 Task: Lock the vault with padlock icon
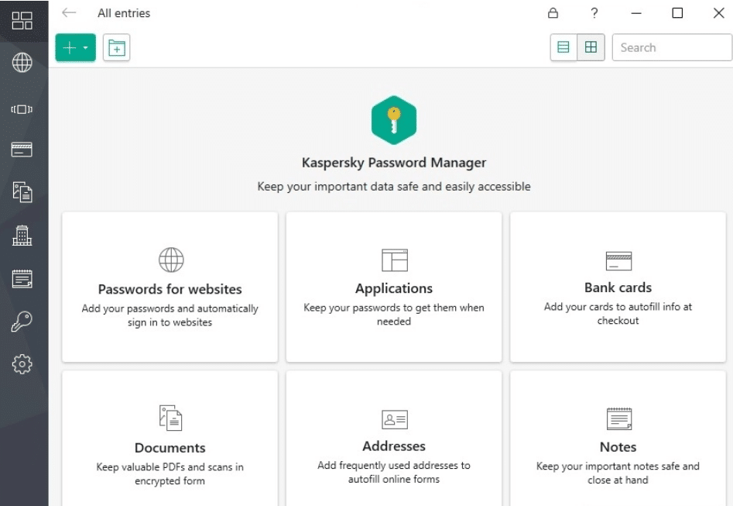(x=553, y=13)
